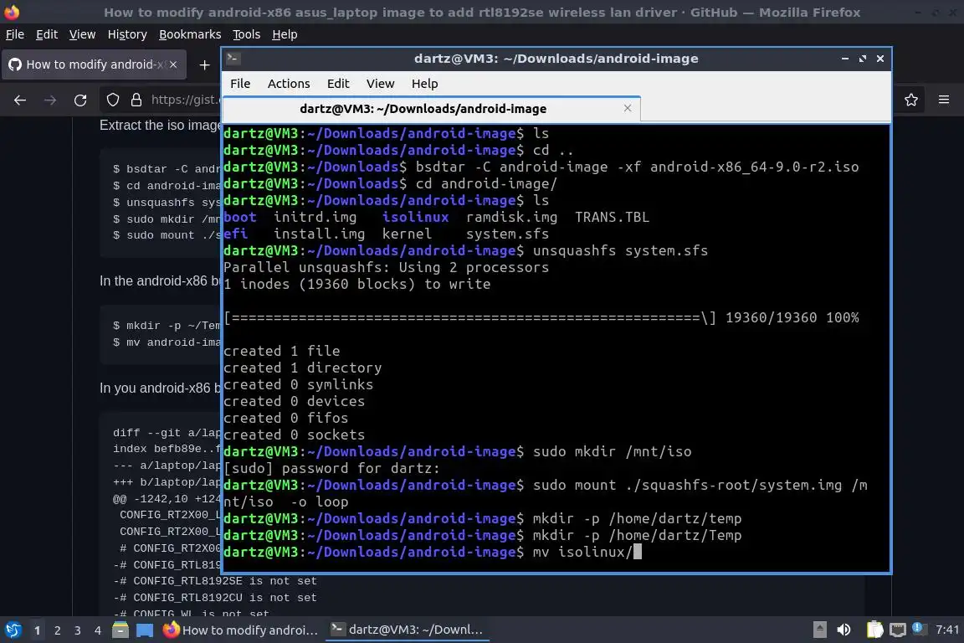Open the update notifier tray icon
964x643 pixels.
point(917,628)
